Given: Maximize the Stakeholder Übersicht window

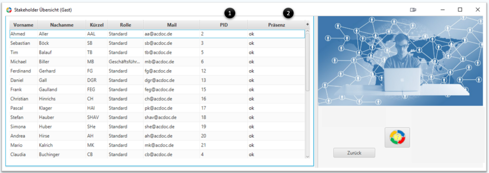Looking at the screenshot, I should [x=460, y=10].
